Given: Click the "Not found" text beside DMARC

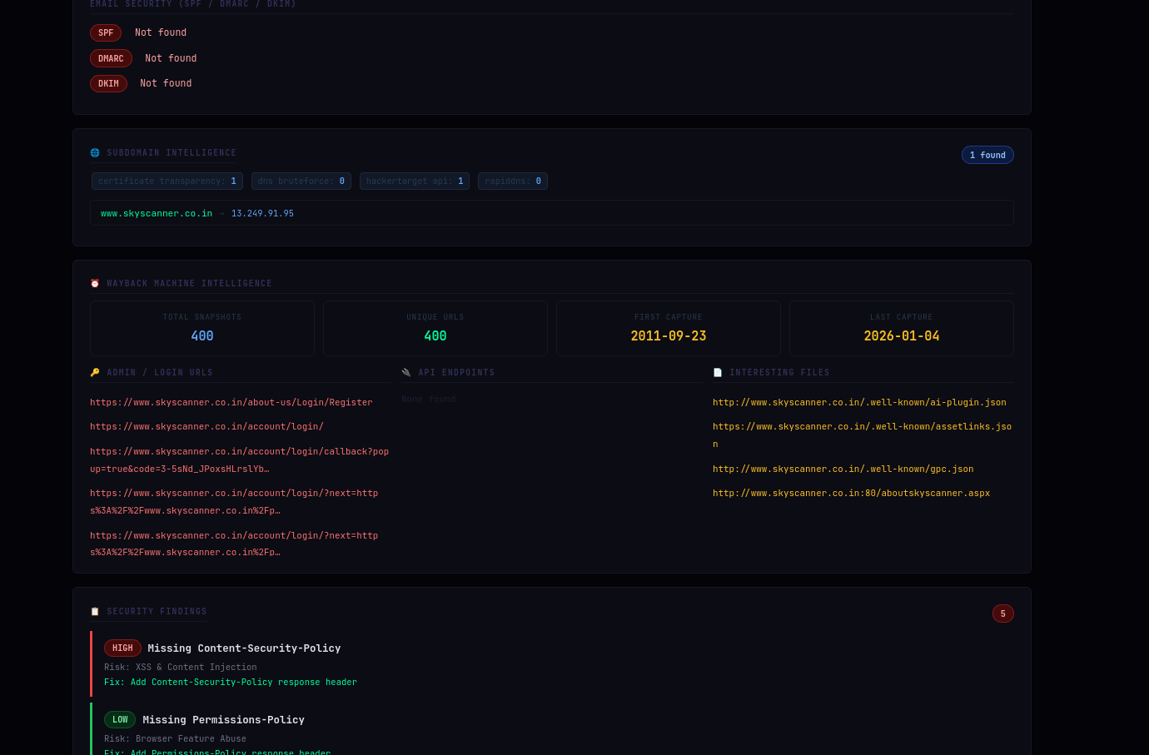Looking at the screenshot, I should click(x=171, y=58).
